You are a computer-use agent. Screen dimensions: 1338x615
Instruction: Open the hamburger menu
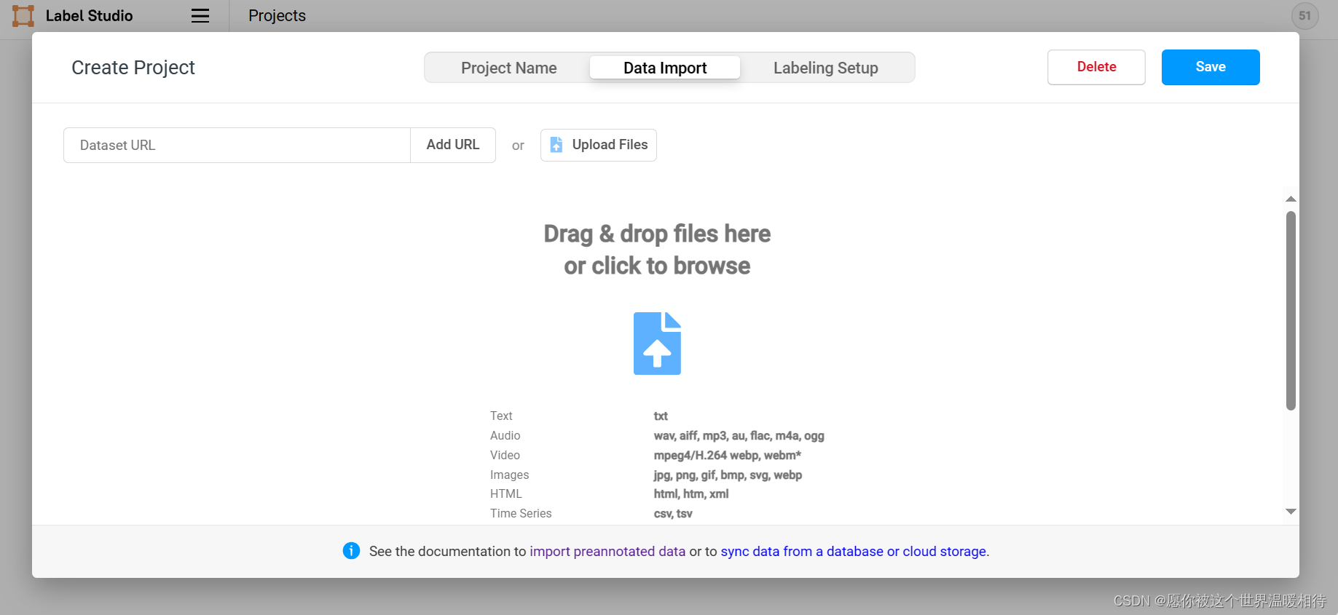[200, 16]
